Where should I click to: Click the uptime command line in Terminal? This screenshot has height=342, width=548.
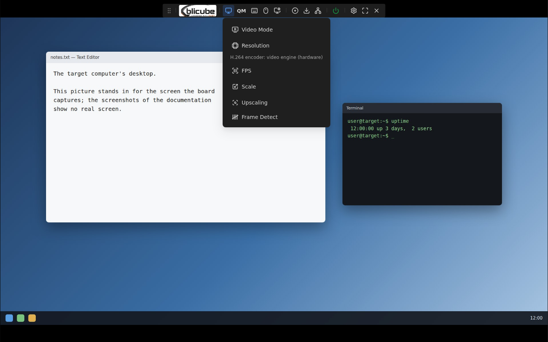378,121
